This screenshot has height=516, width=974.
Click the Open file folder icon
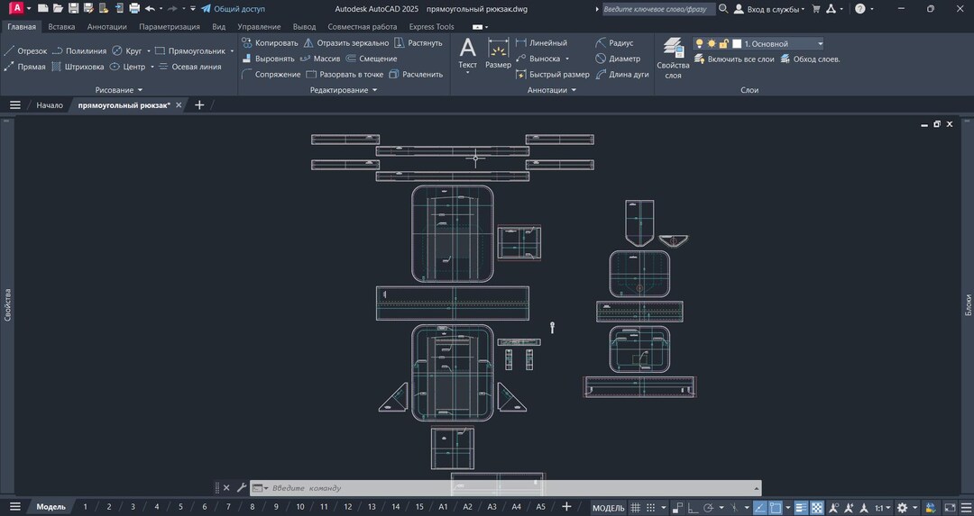58,9
